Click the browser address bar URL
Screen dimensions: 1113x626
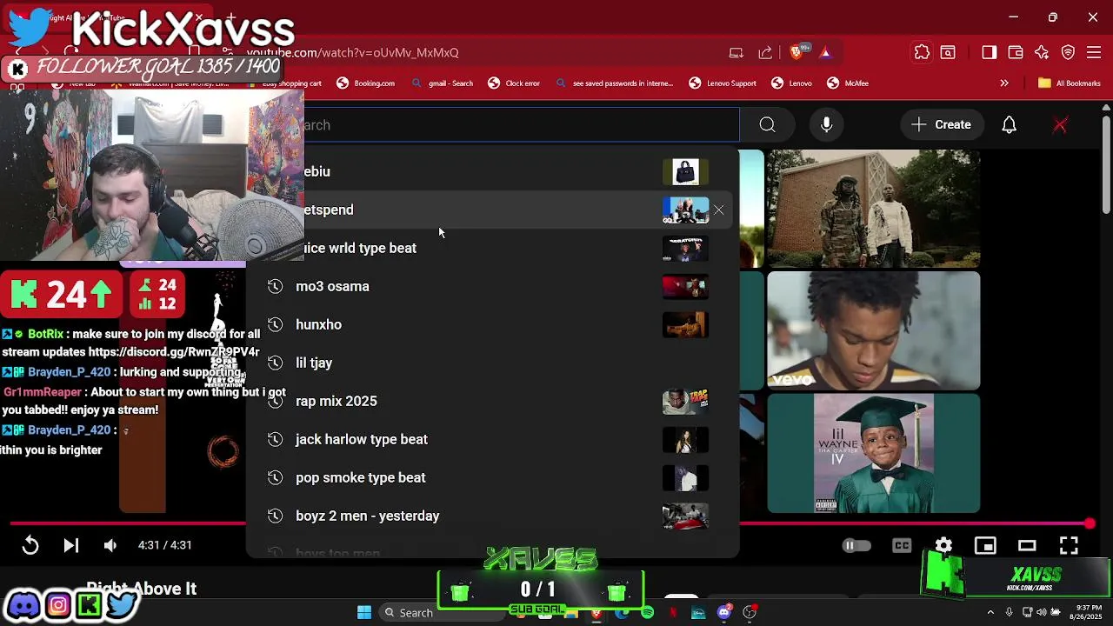click(x=352, y=52)
